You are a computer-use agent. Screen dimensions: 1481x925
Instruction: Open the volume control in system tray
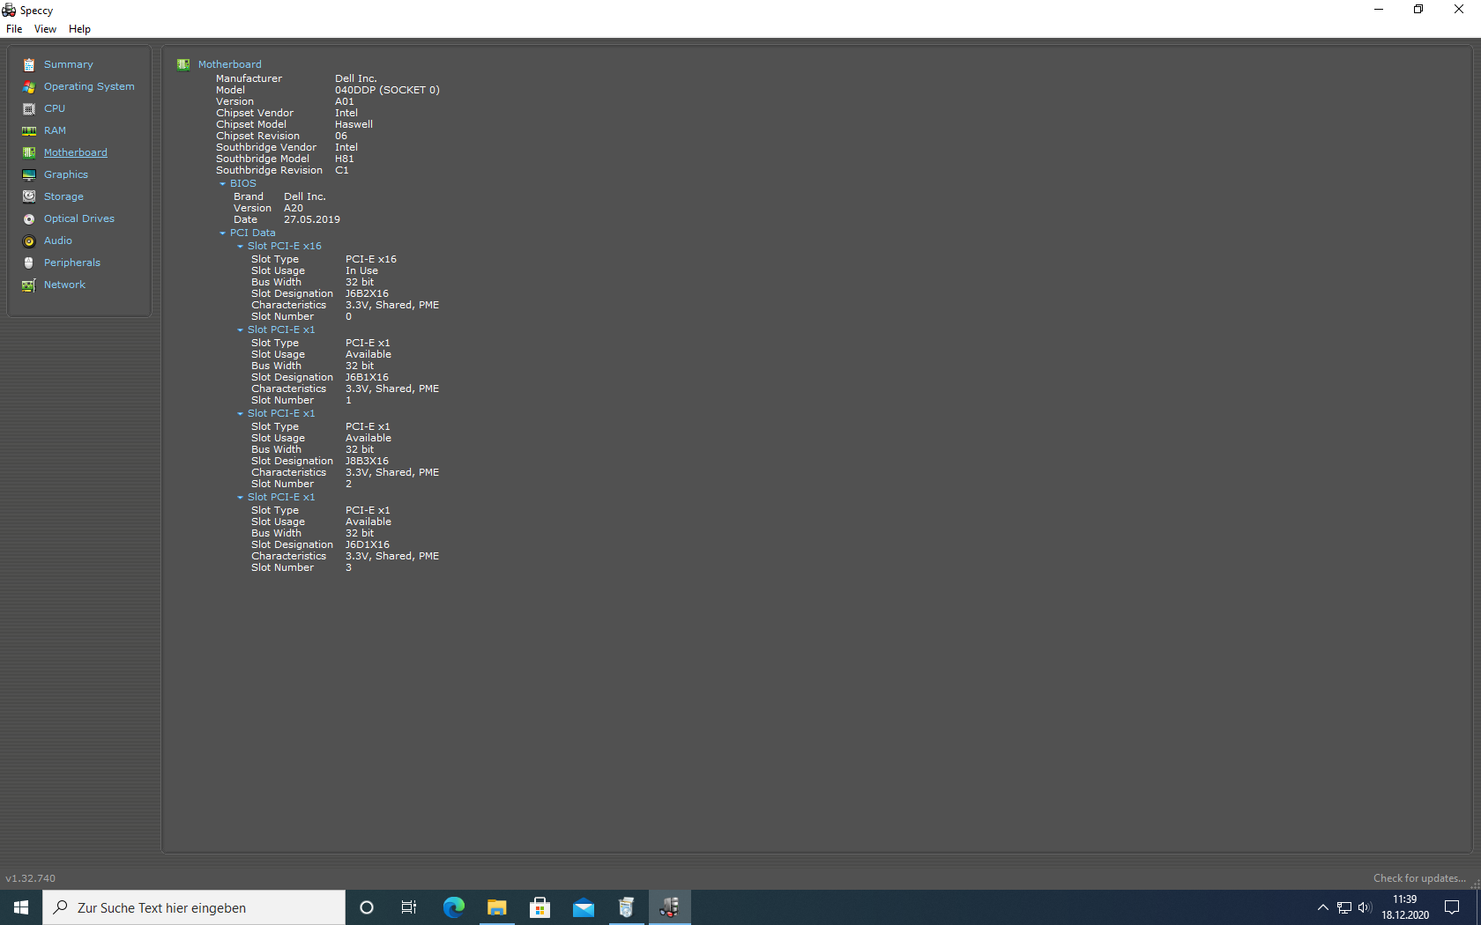[x=1365, y=907]
